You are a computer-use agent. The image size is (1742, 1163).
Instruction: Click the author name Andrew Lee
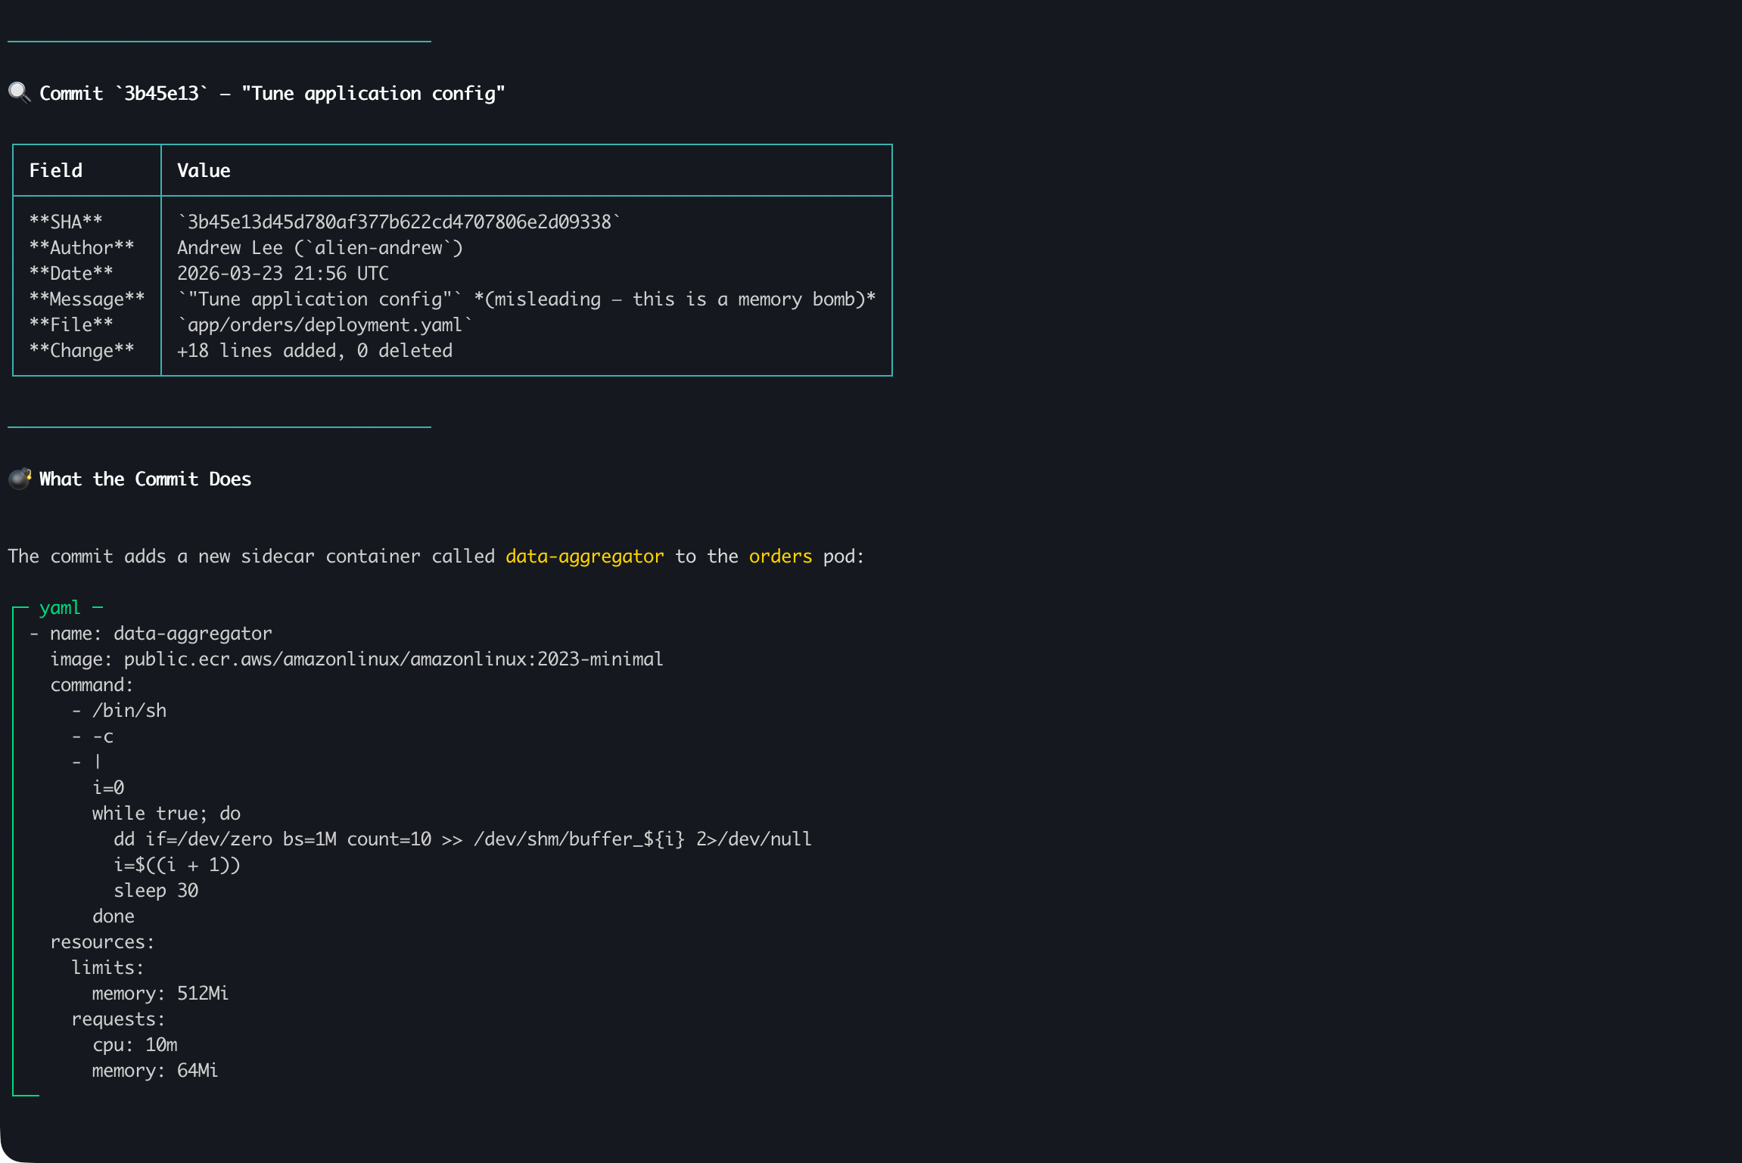coord(229,248)
